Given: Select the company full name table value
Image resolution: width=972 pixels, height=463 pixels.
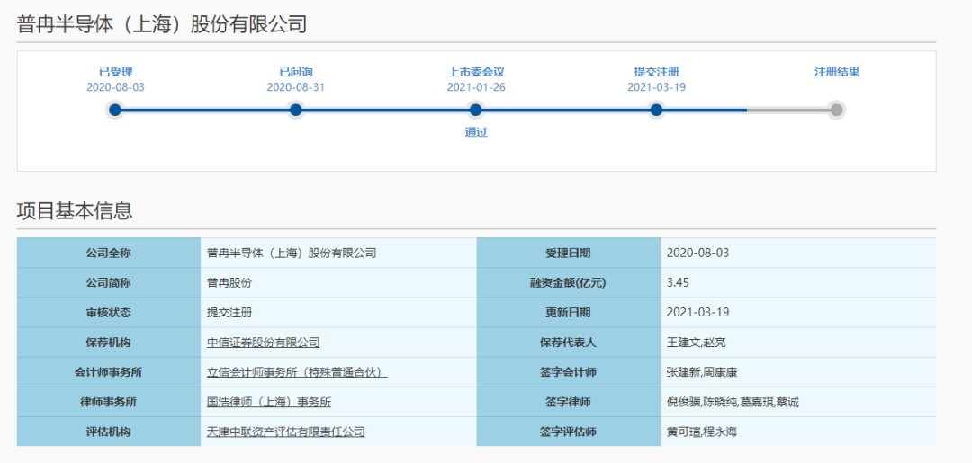Looking at the screenshot, I should 292,254.
